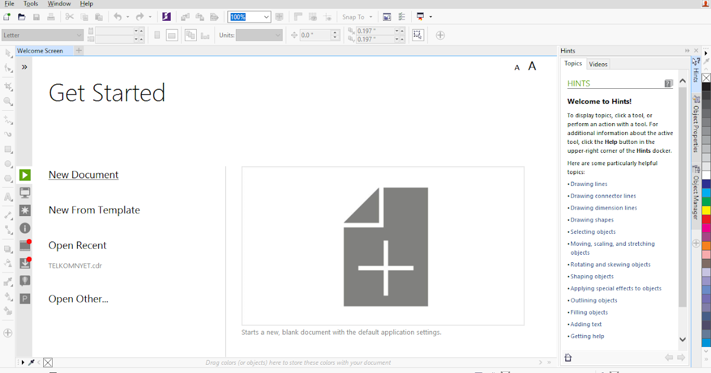
Task: Open the Filling objects hint topic
Action: [589, 313]
